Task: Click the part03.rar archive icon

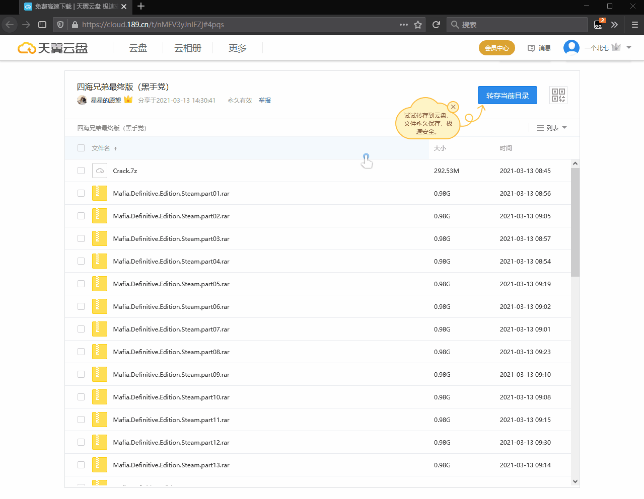Action: [x=100, y=238]
